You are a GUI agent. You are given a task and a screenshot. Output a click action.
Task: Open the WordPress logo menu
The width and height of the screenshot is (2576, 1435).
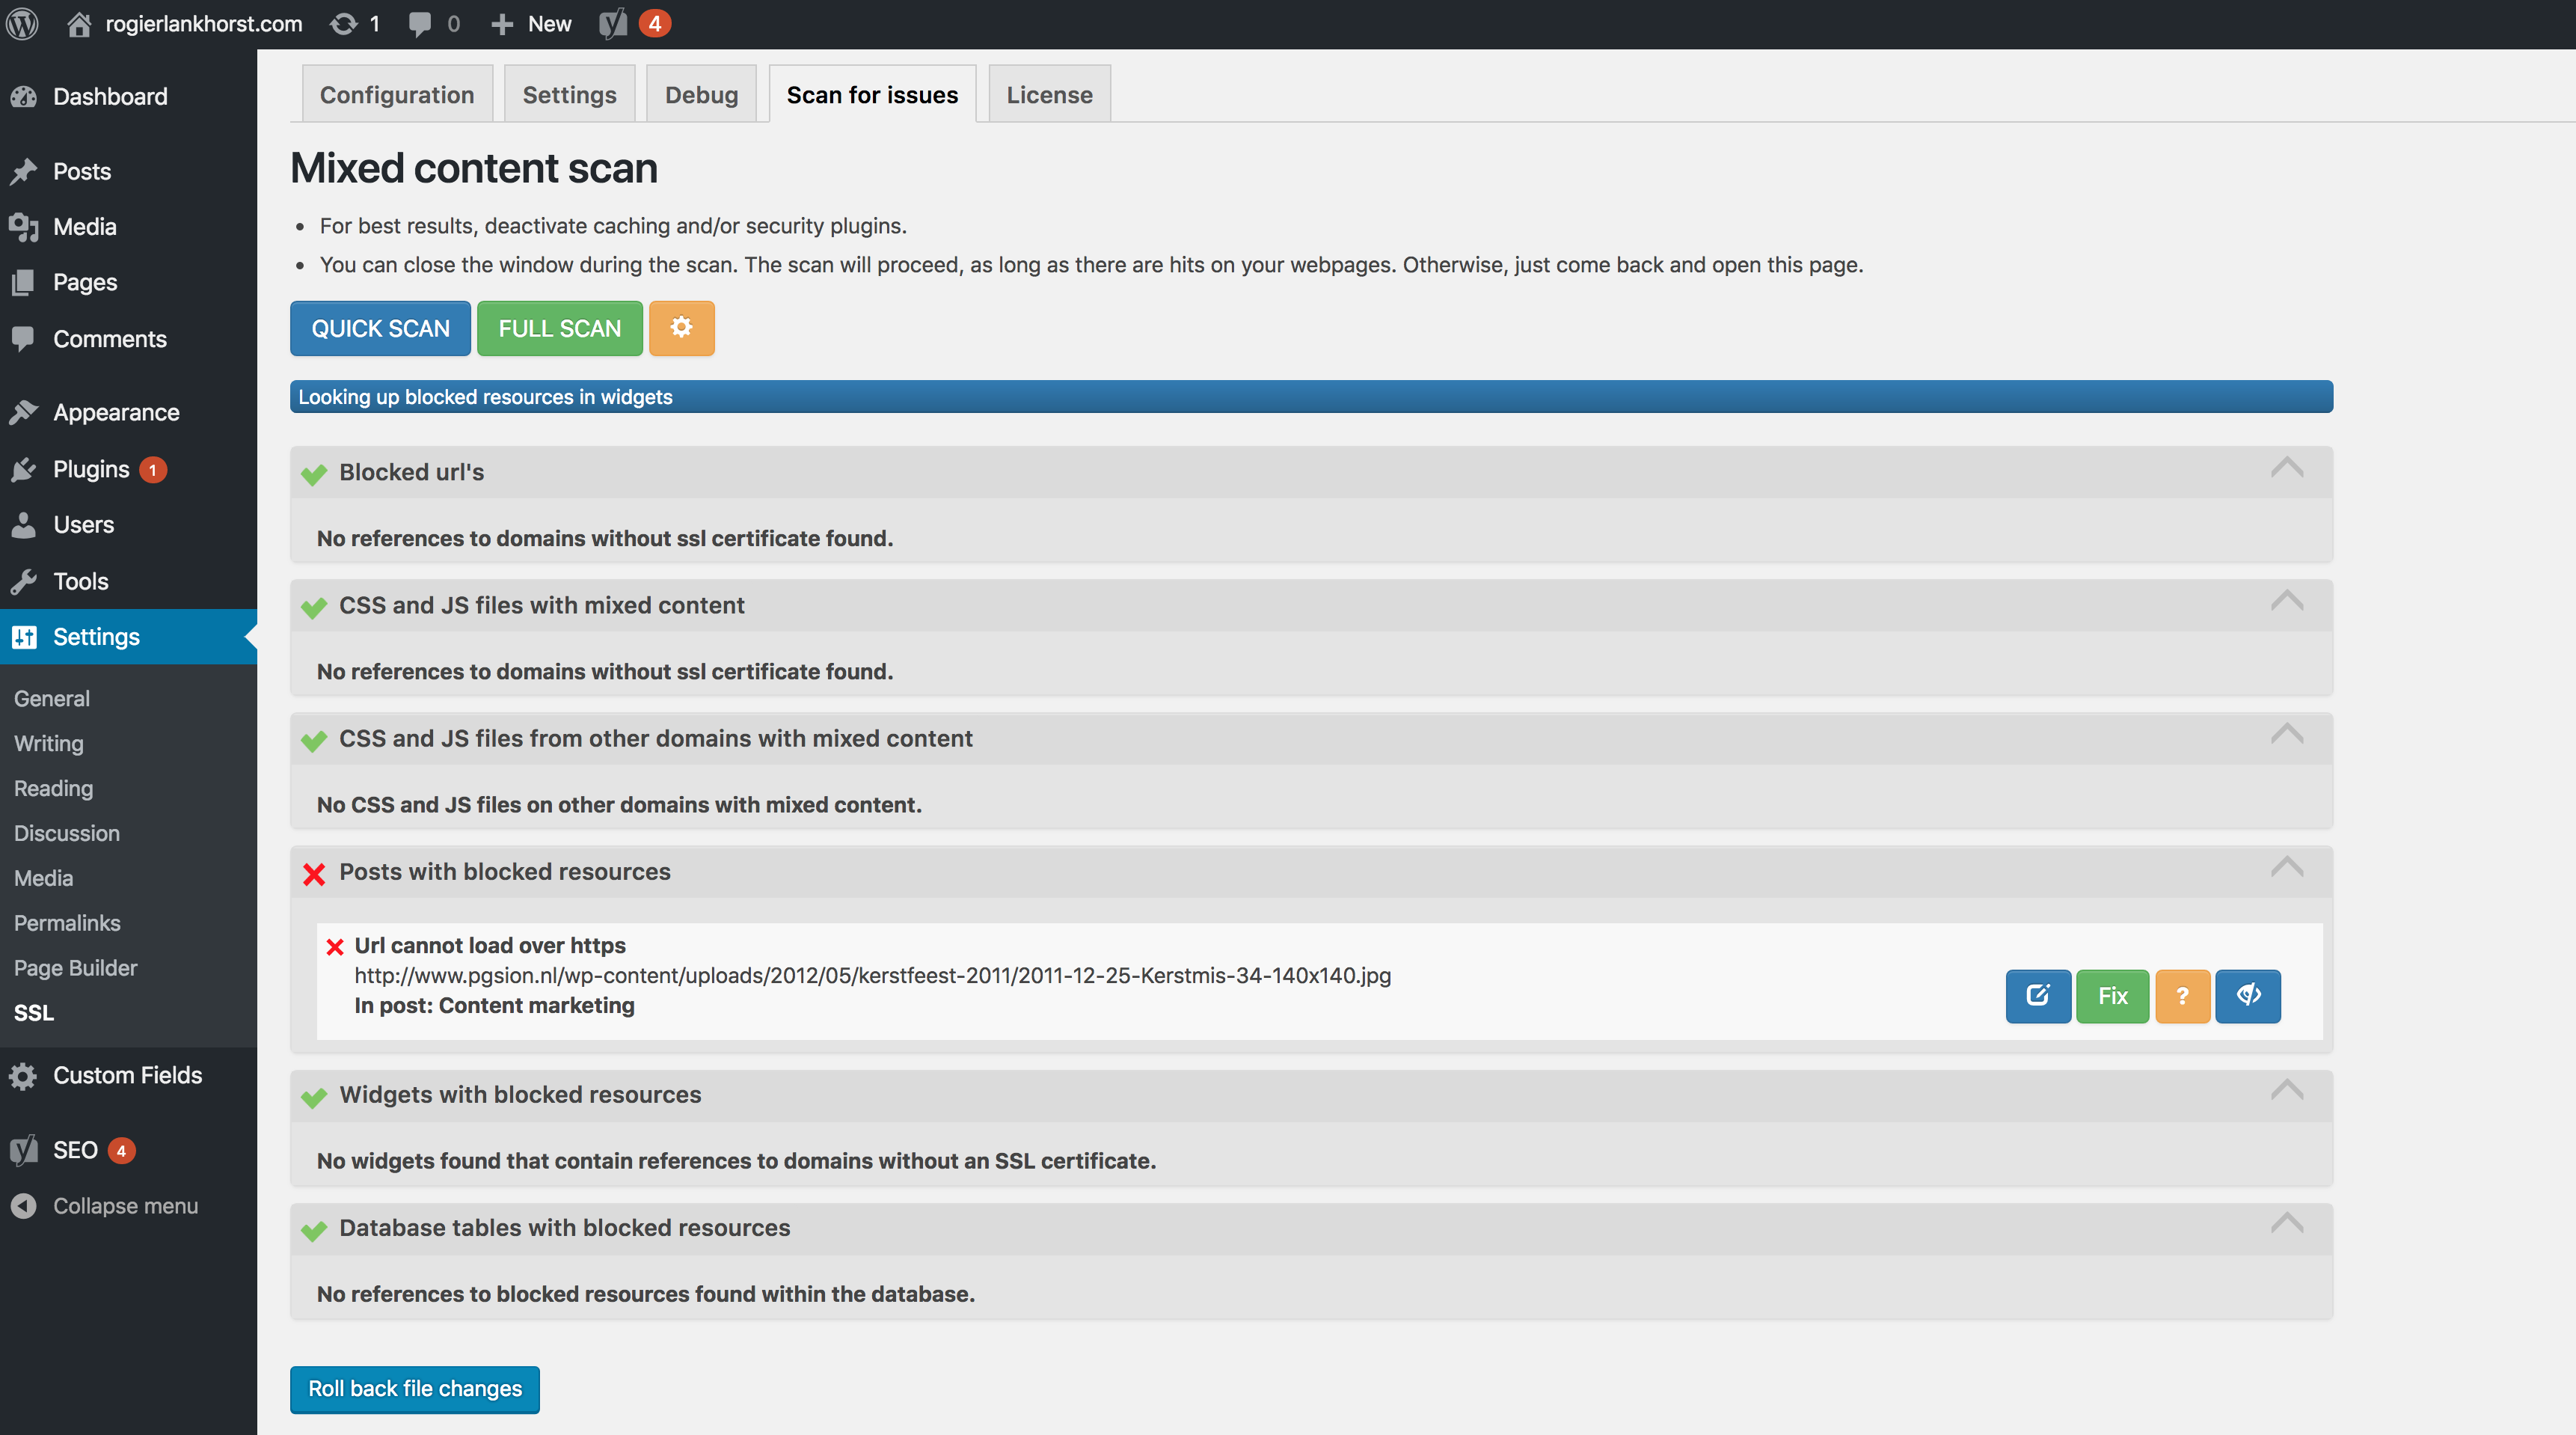(x=22, y=23)
